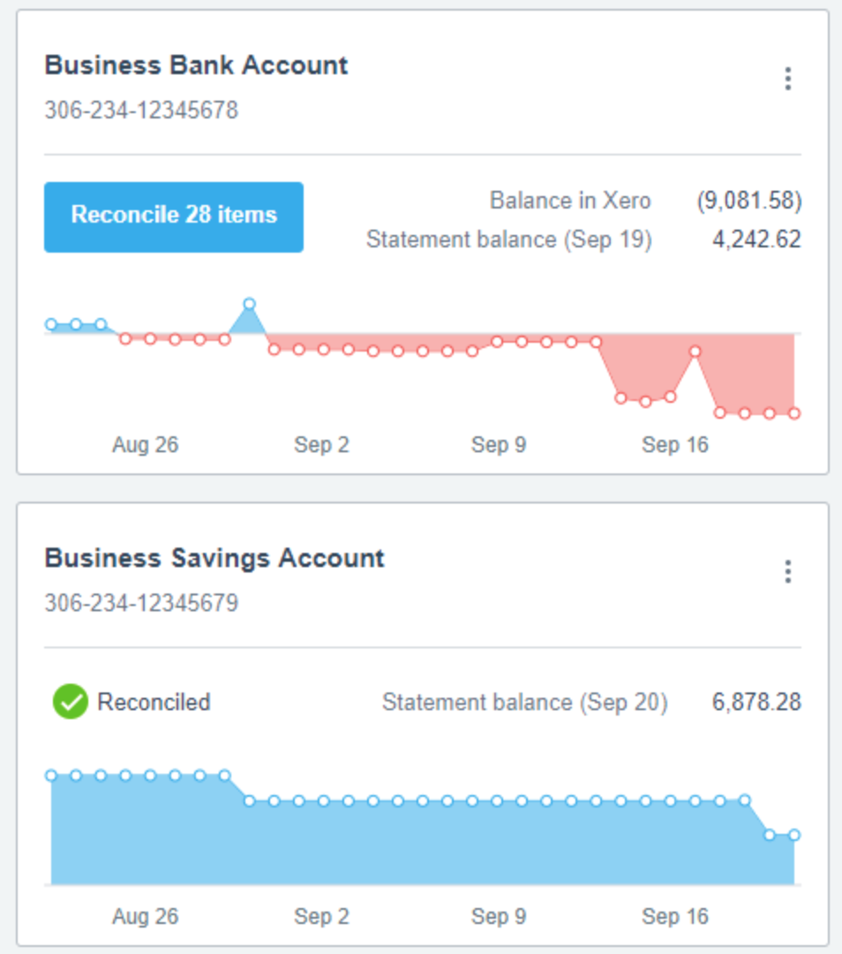Image resolution: width=842 pixels, height=954 pixels.
Task: Open the Business Savings Account overflow menu
Action: pyautogui.click(x=787, y=572)
